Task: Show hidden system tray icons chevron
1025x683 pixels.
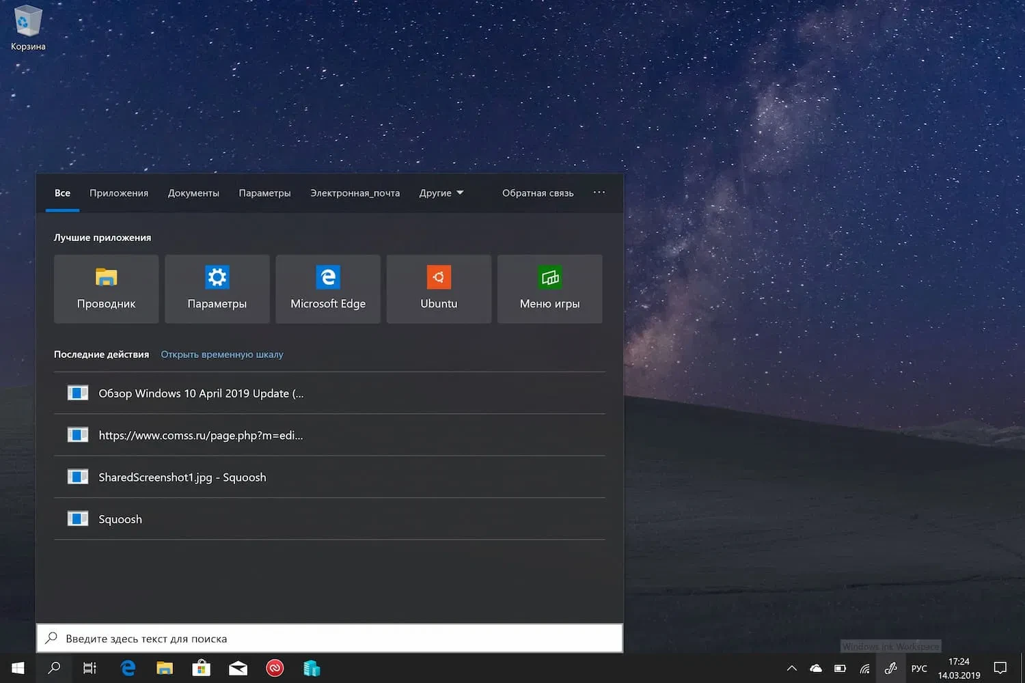Action: pos(792,668)
